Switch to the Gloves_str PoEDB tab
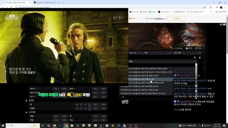 [x=45, y=2]
